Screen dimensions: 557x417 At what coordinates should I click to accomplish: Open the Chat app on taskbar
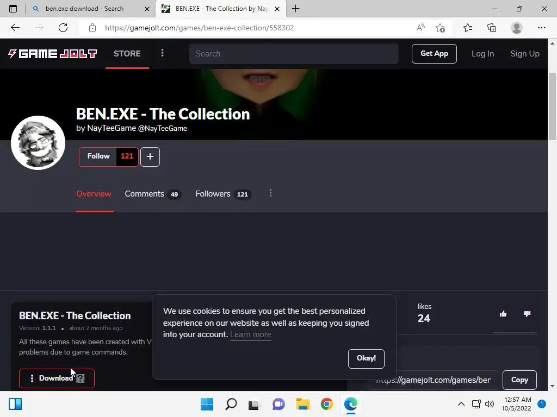[x=278, y=404]
